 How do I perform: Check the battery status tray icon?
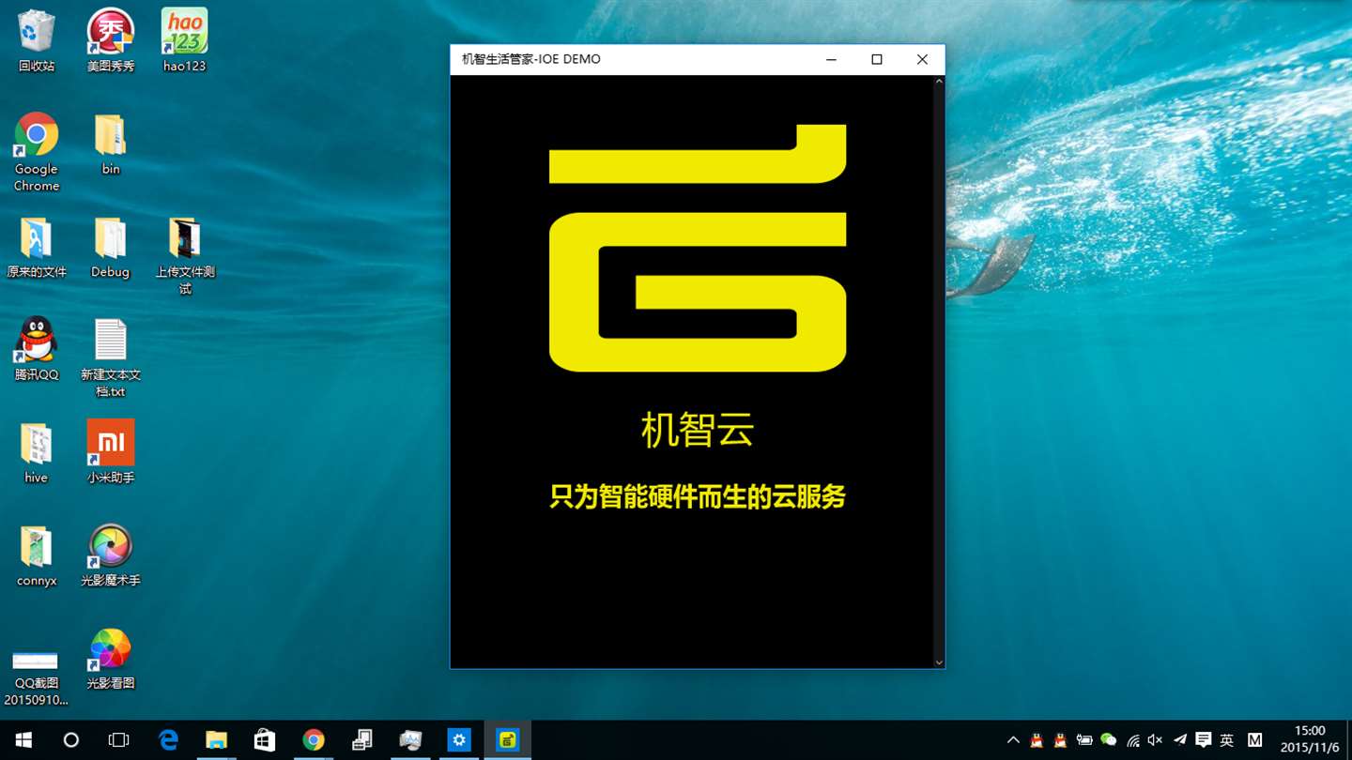[1084, 740]
